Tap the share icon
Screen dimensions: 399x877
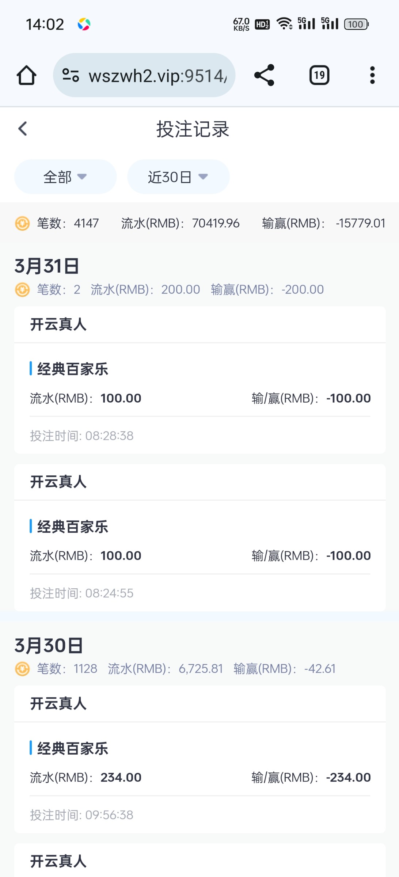coord(264,75)
